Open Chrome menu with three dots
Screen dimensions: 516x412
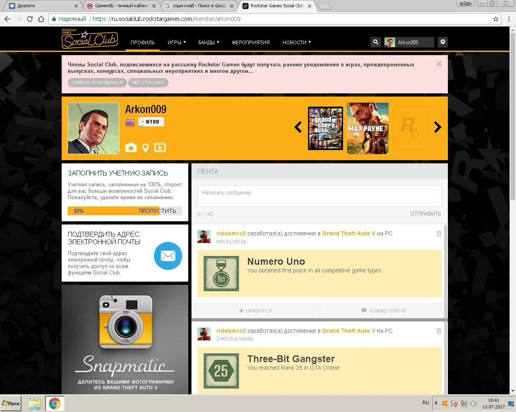coord(509,19)
